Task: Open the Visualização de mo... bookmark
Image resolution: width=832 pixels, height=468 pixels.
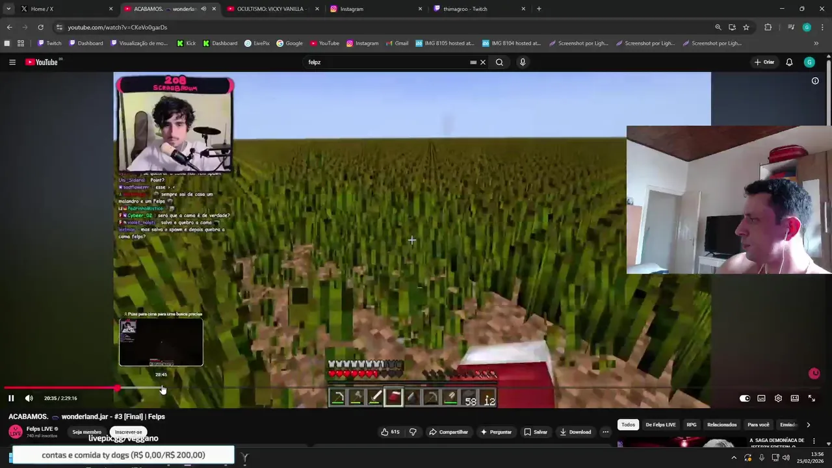Action: click(x=139, y=44)
